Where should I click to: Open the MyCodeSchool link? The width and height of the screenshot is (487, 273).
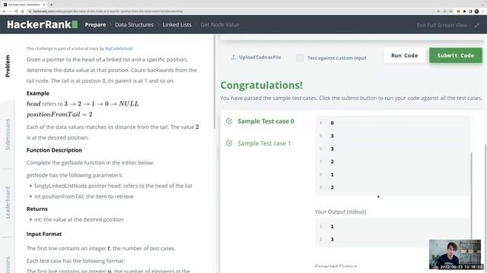click(x=119, y=49)
